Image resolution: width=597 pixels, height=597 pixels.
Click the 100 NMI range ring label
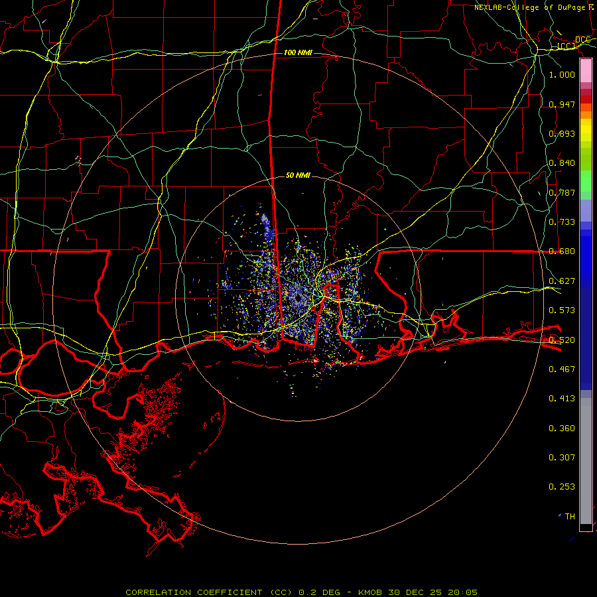coord(298,52)
